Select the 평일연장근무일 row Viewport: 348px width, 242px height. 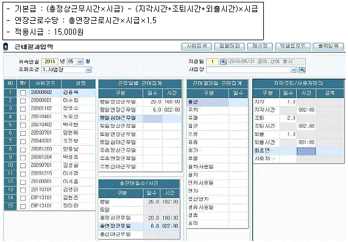140,110
